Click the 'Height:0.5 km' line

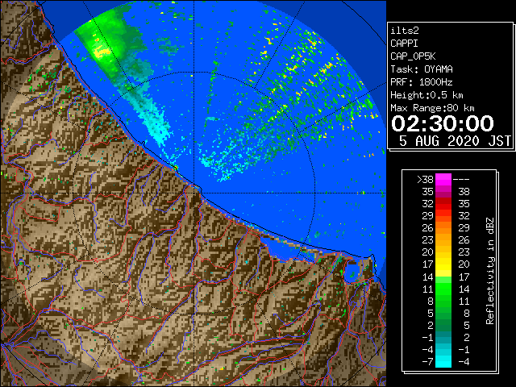(x=427, y=95)
